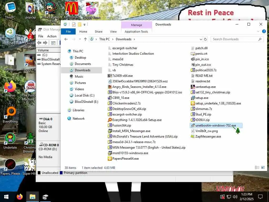The image size is (269, 202).
Task: Select File Explorer on the taskbar
Action: point(32,197)
